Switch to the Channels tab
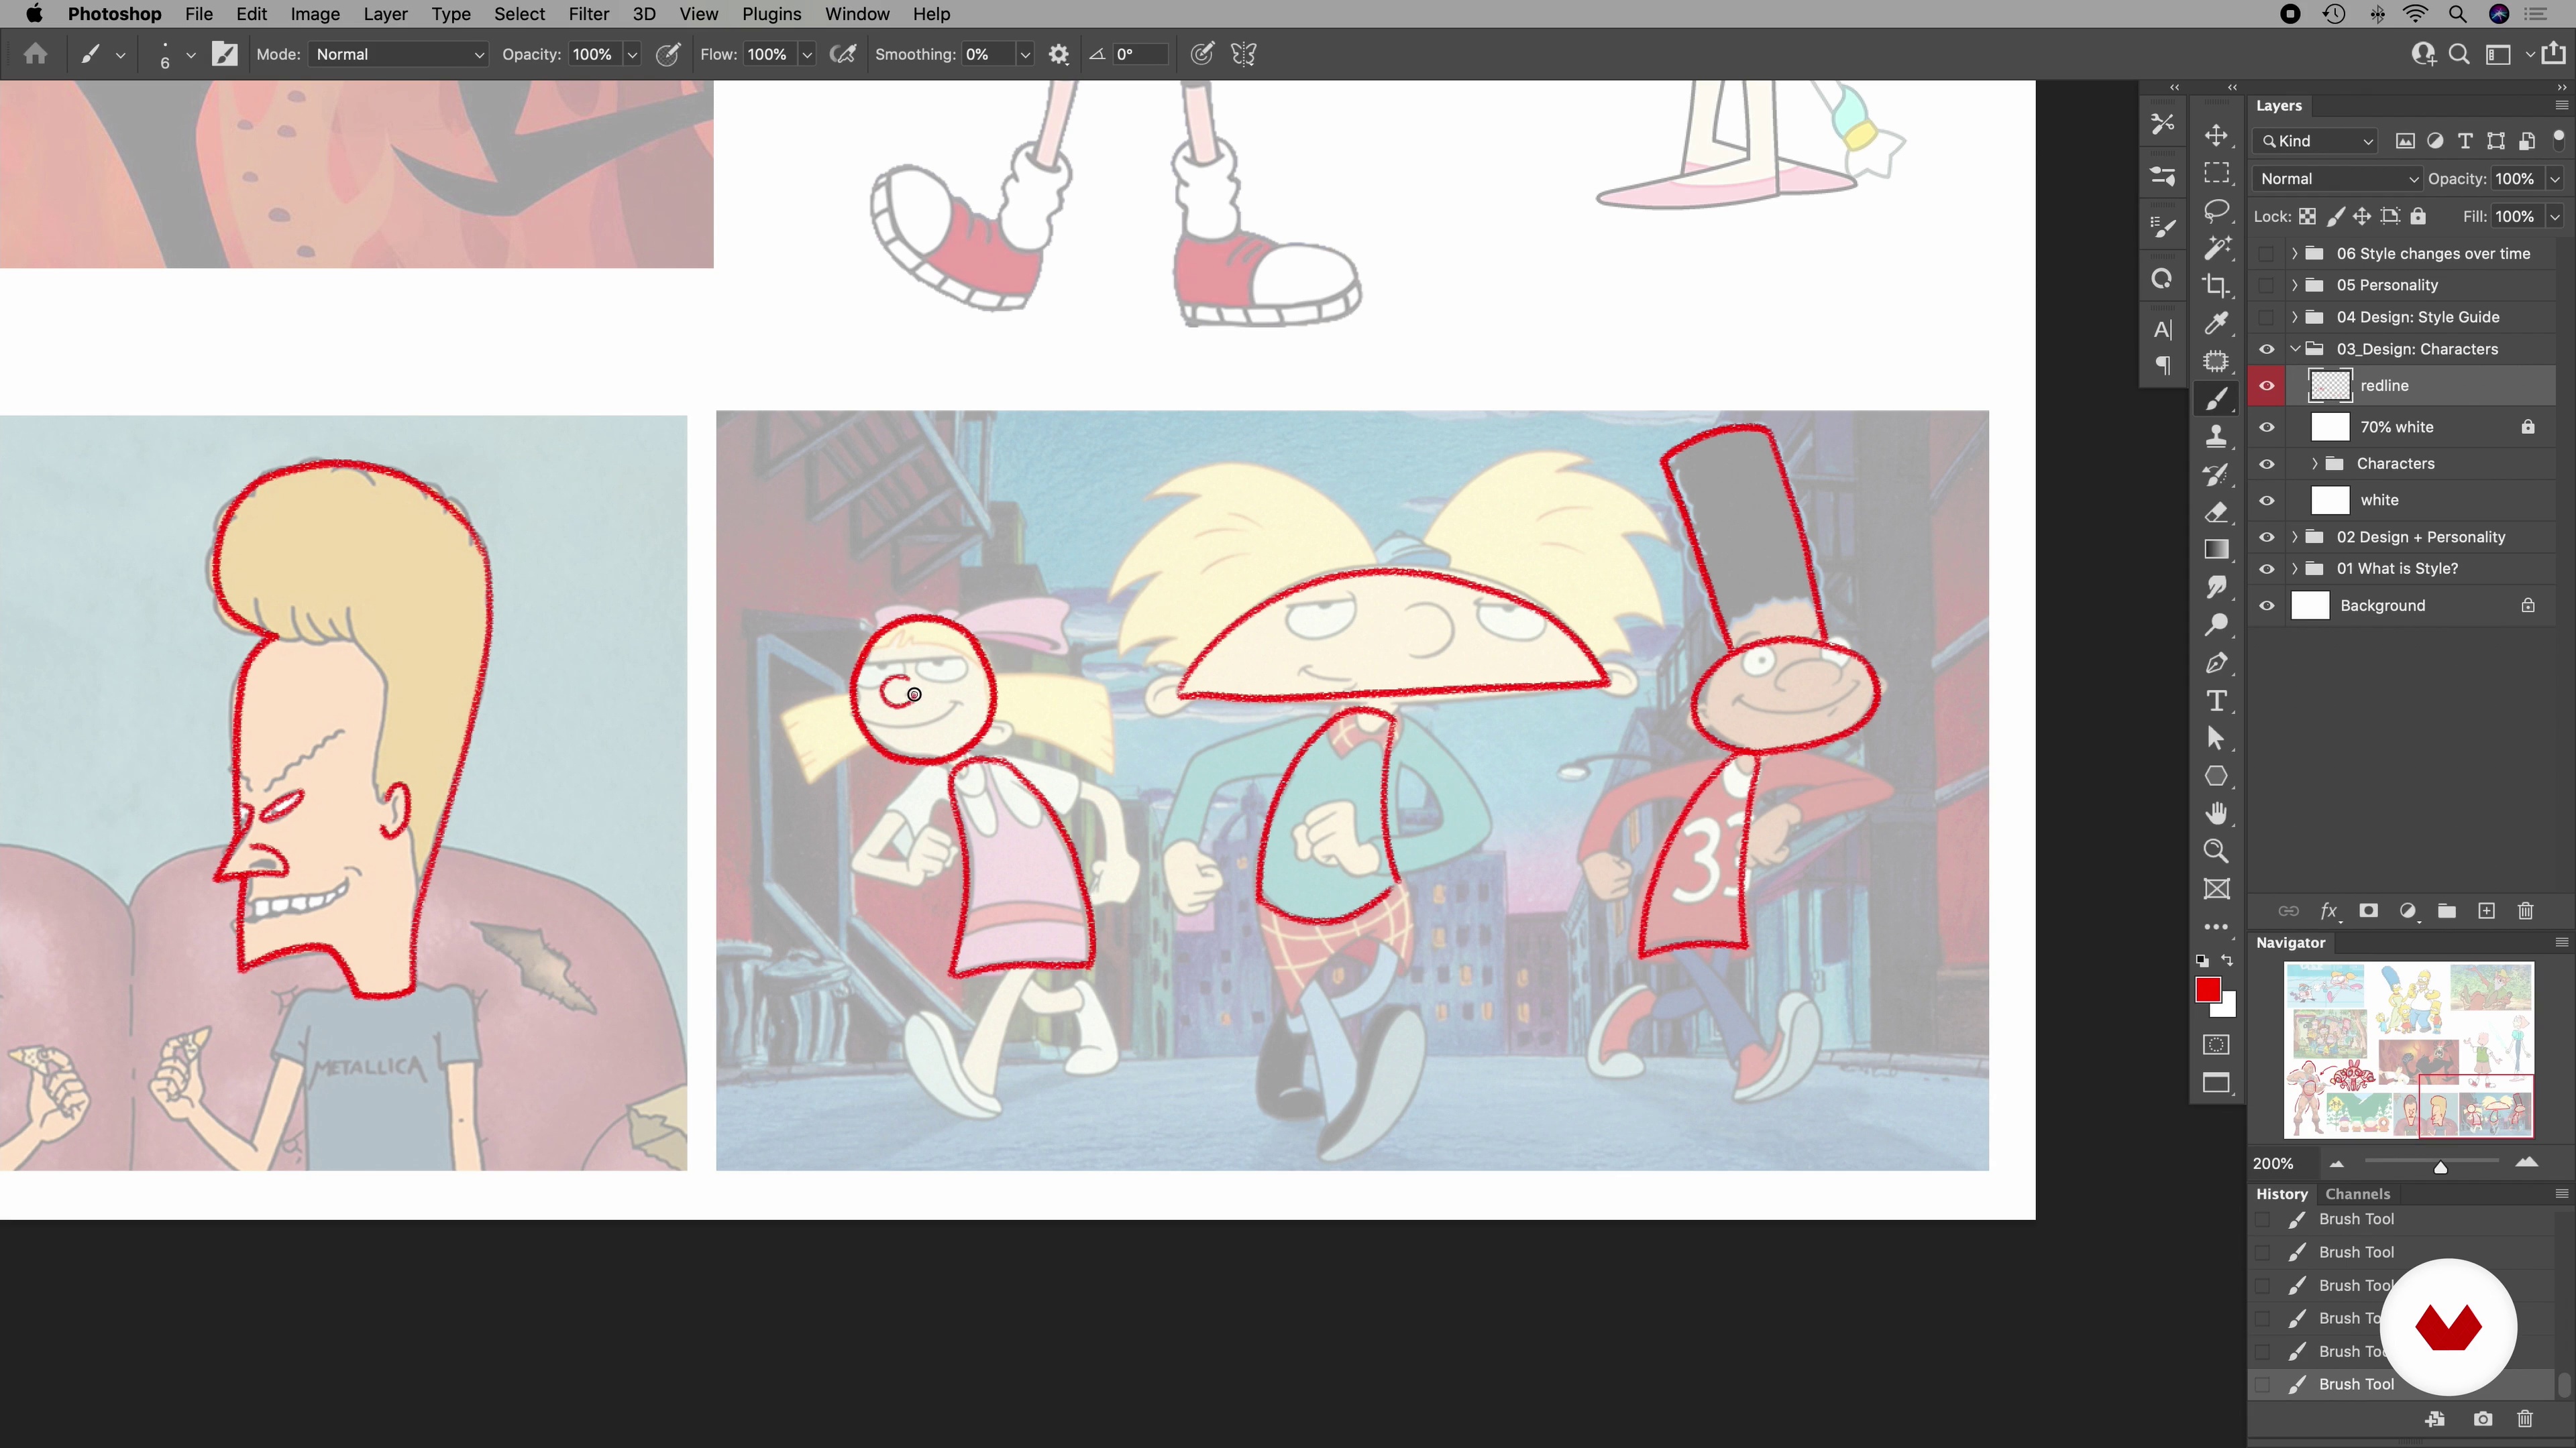 point(2357,1194)
